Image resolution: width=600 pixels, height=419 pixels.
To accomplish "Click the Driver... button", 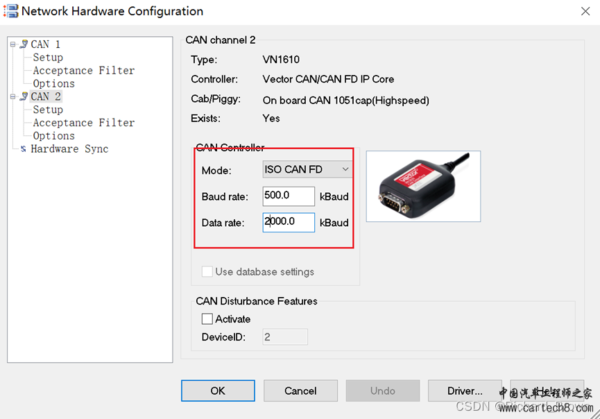I will click(x=465, y=391).
